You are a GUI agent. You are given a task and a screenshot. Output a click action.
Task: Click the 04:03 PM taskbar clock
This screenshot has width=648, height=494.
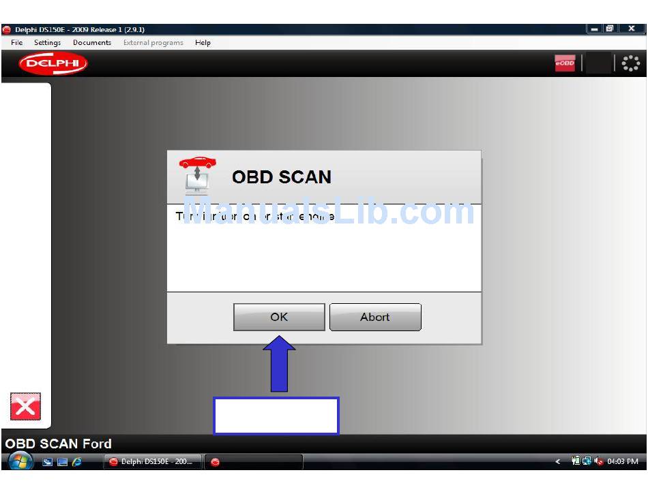(x=622, y=461)
